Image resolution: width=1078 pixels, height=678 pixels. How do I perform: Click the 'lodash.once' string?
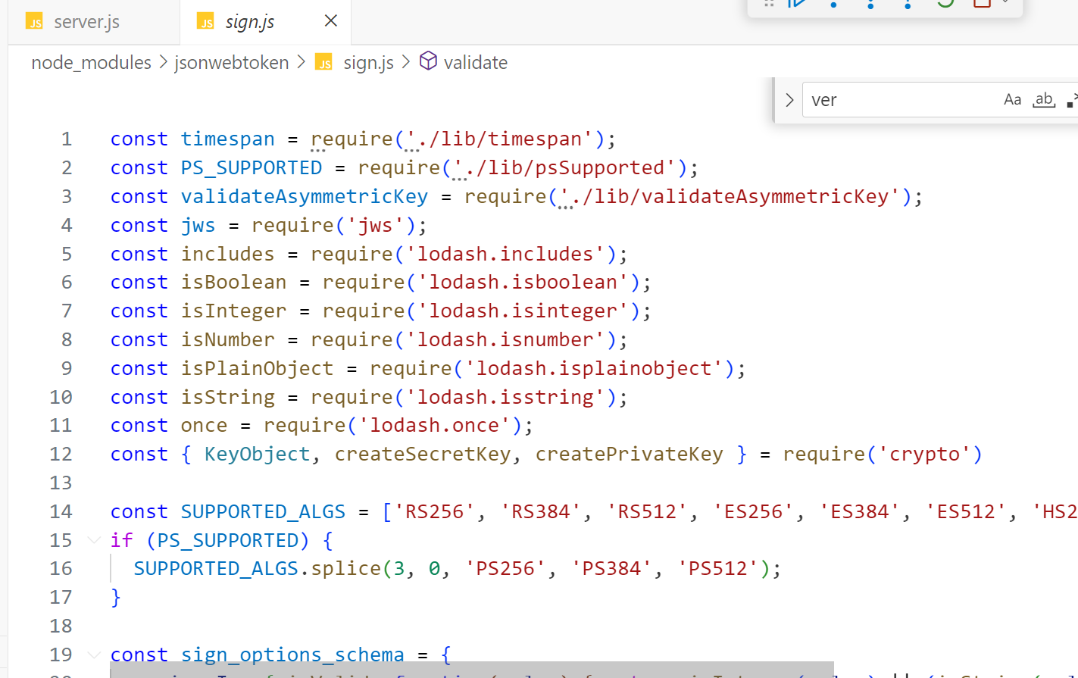pos(435,426)
